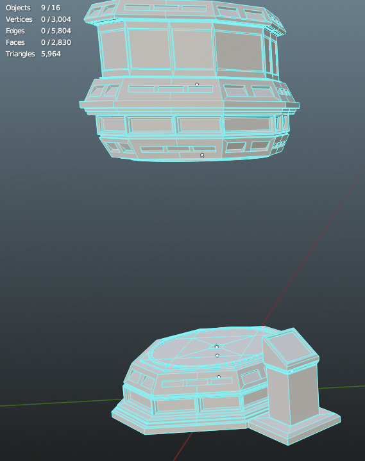
Task: Click the base model's lower front window panel
Action: tap(176, 405)
